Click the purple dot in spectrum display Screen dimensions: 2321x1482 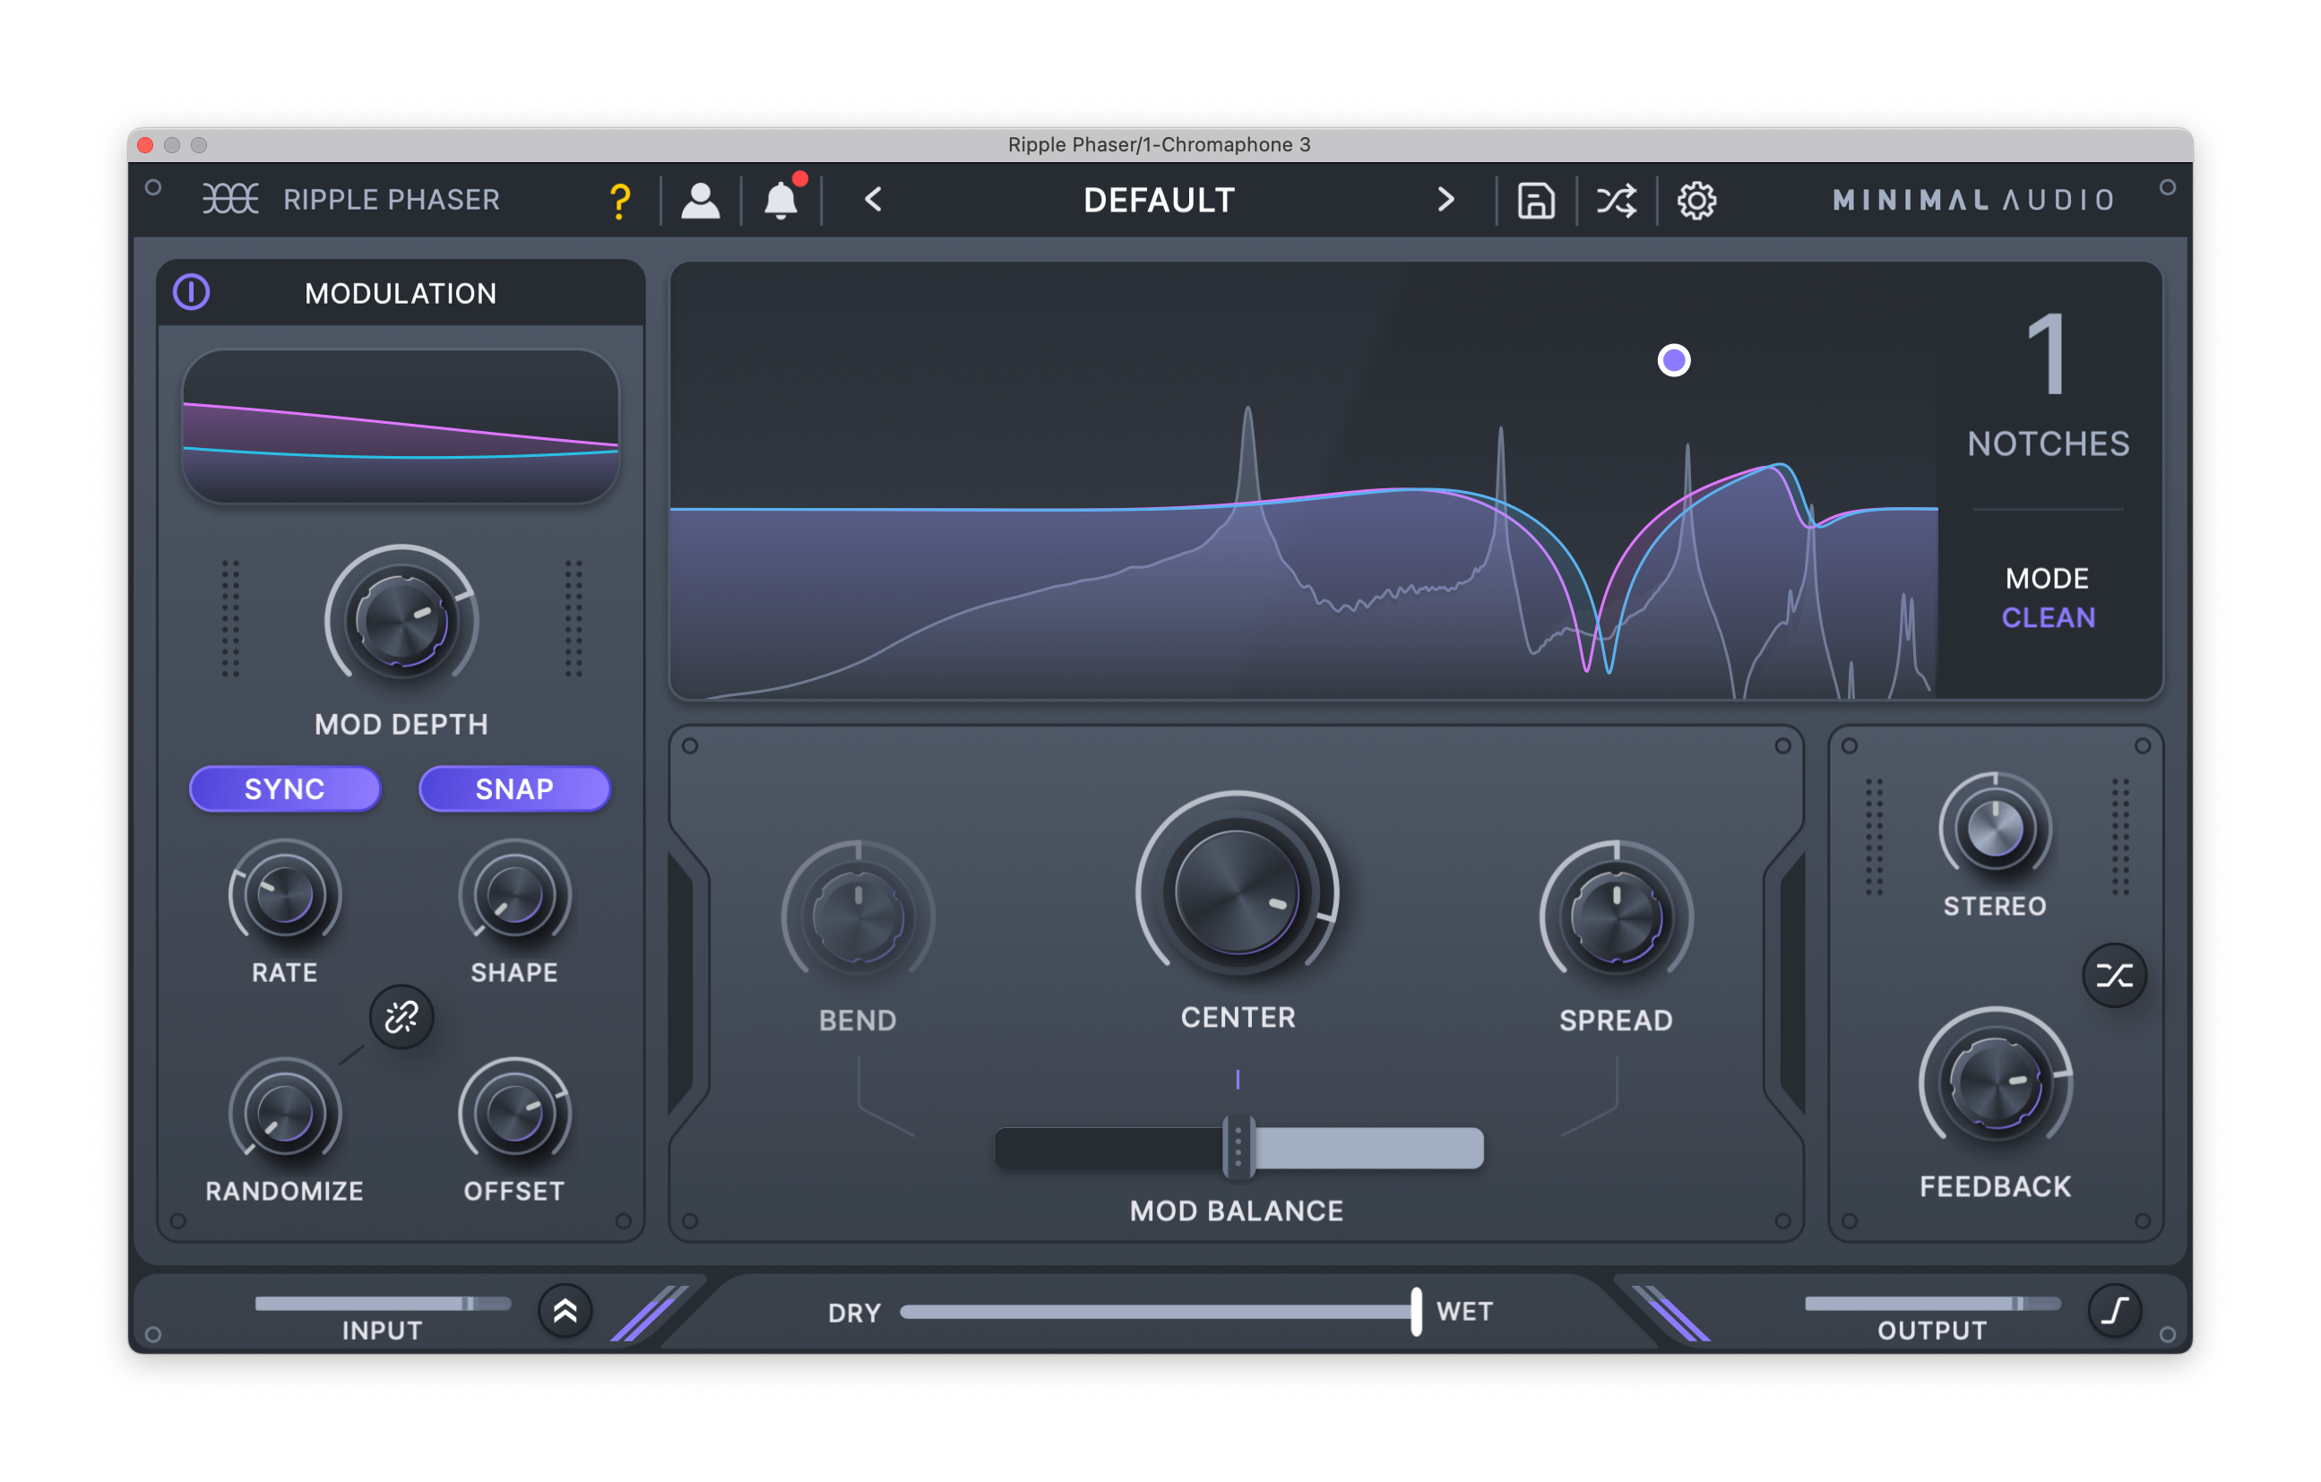pyautogui.click(x=1673, y=360)
